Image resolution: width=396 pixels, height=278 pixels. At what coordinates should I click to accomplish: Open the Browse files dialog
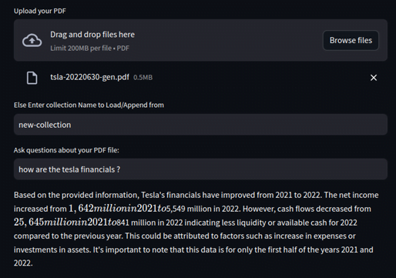pyautogui.click(x=351, y=40)
